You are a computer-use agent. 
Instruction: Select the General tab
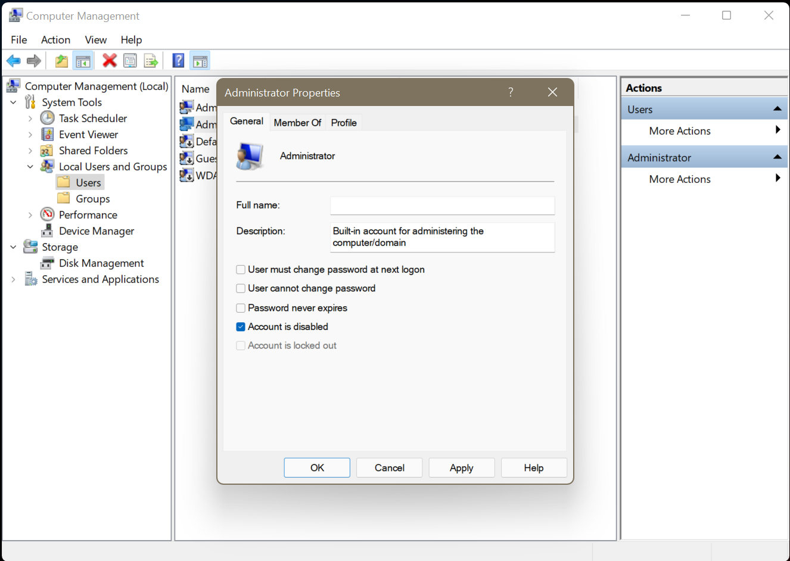pyautogui.click(x=247, y=121)
